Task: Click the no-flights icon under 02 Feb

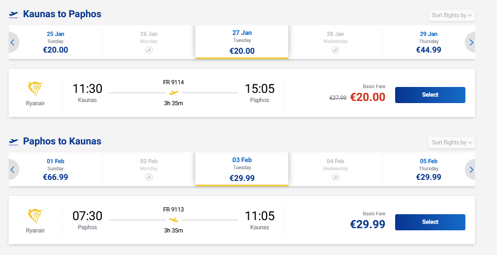Action: (149, 177)
